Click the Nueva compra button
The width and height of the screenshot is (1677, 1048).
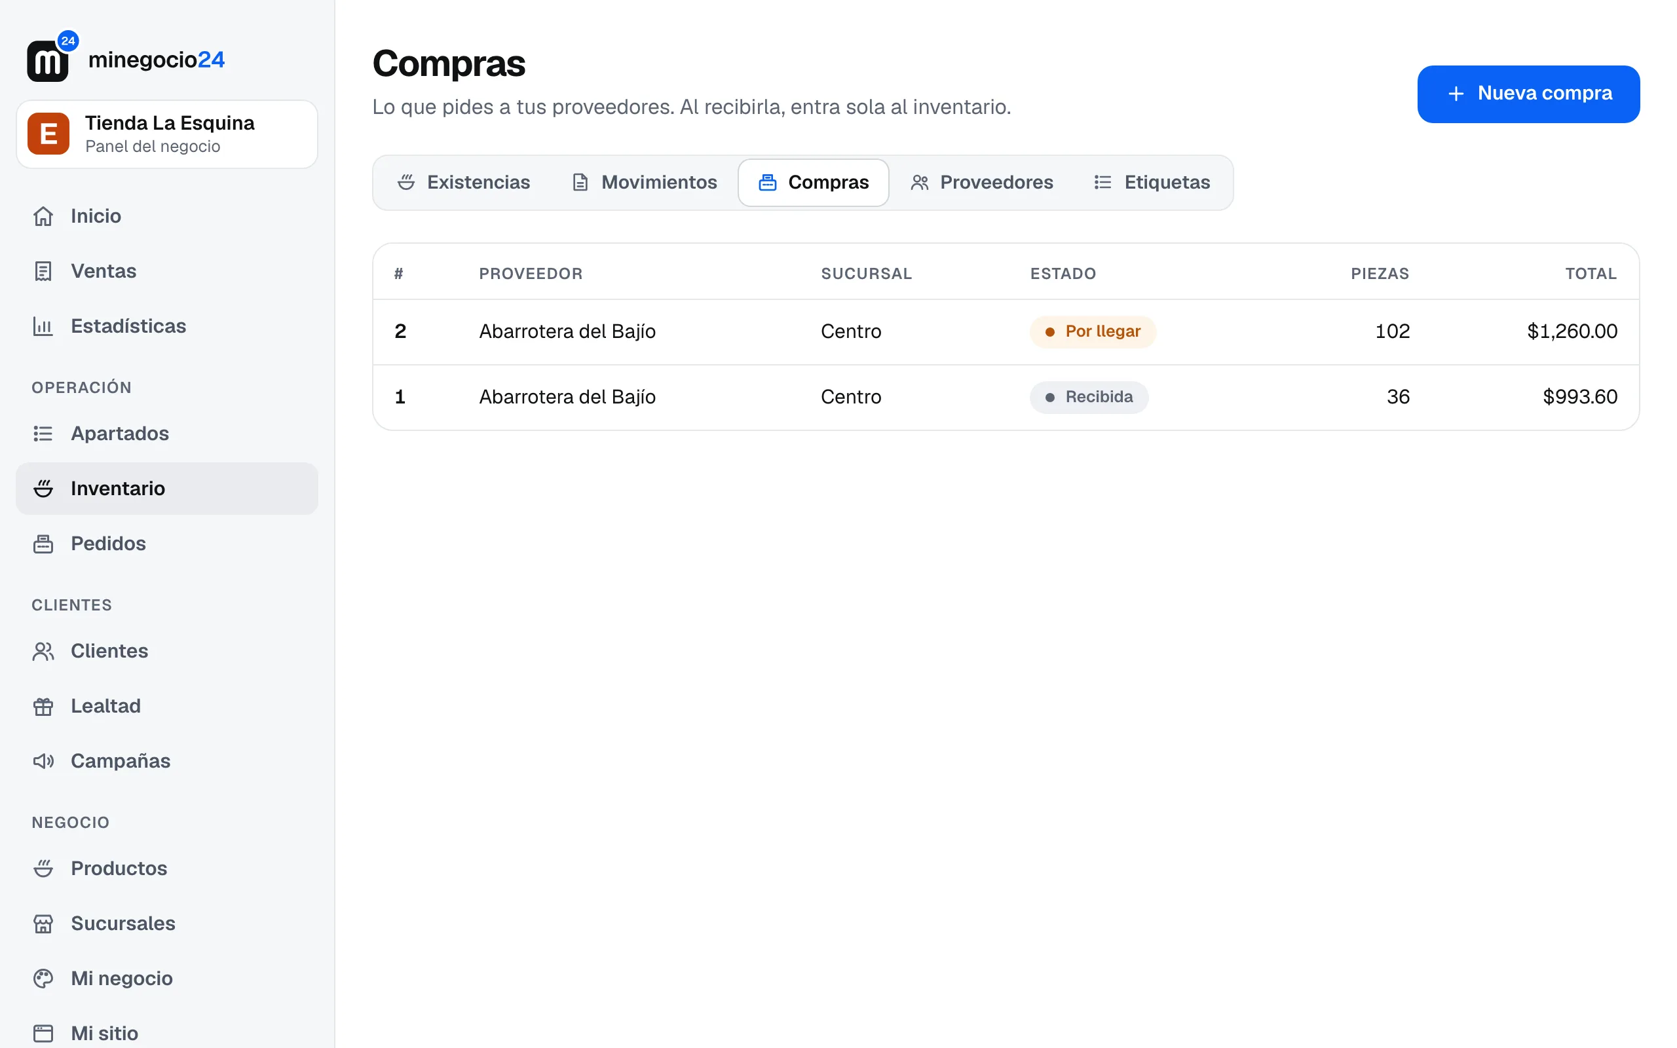pyautogui.click(x=1528, y=94)
